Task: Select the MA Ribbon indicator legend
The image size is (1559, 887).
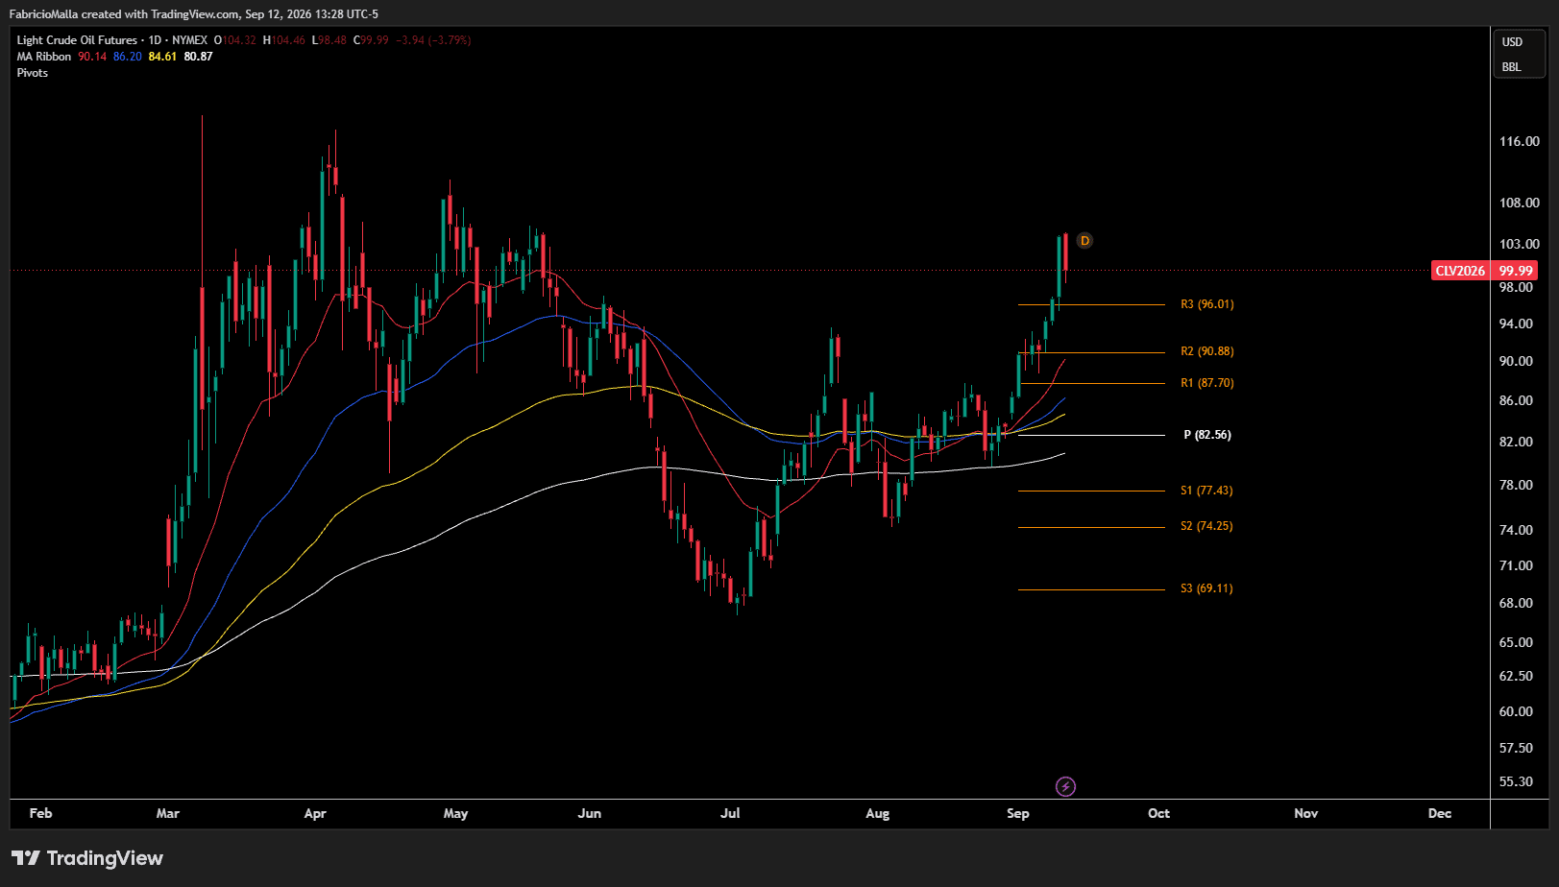Action: coord(44,57)
